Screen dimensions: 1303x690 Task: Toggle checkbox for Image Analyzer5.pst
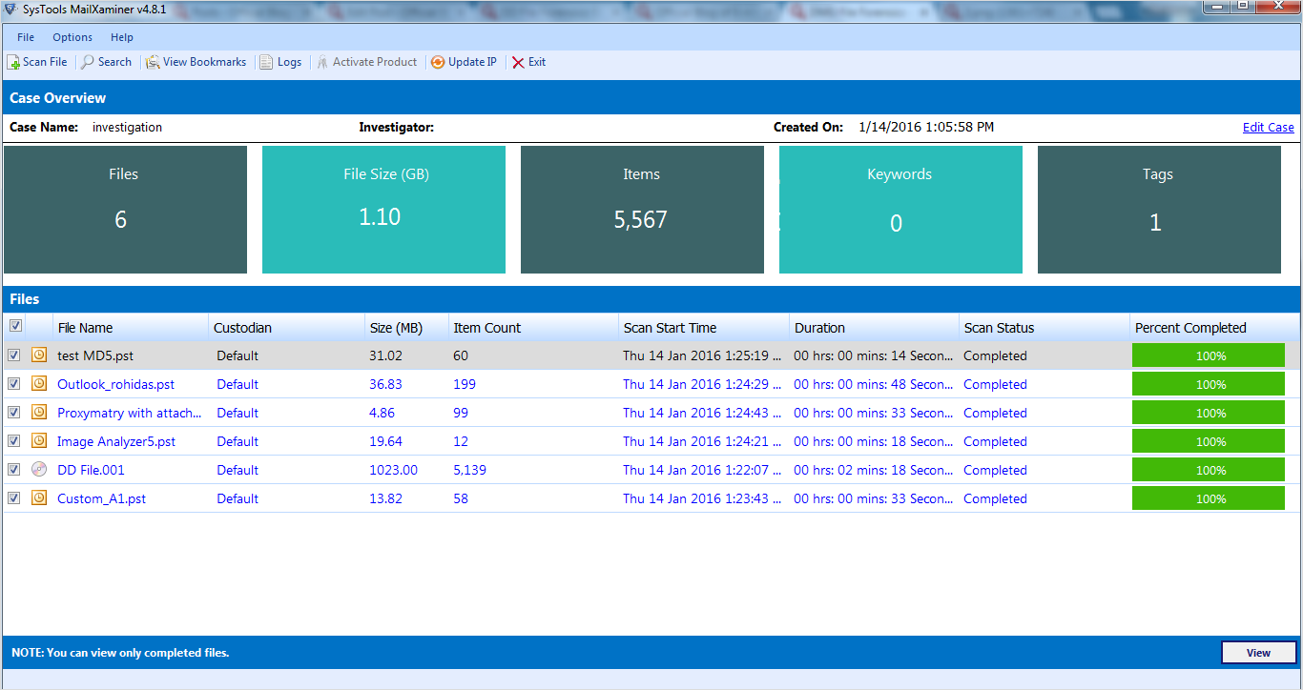tap(14, 441)
